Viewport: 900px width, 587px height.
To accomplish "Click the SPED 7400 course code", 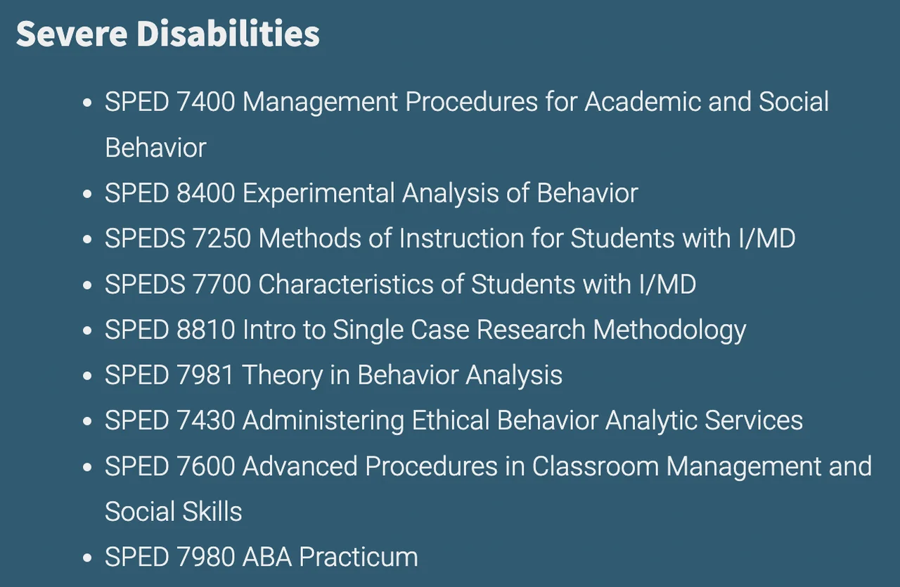I will (x=169, y=102).
